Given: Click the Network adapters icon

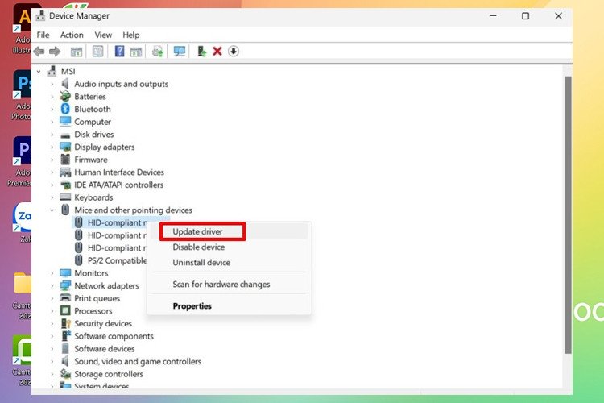Looking at the screenshot, I should 65,285.
